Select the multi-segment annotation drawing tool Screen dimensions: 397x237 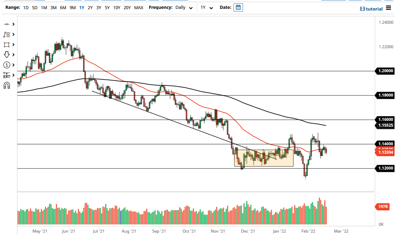(7, 34)
